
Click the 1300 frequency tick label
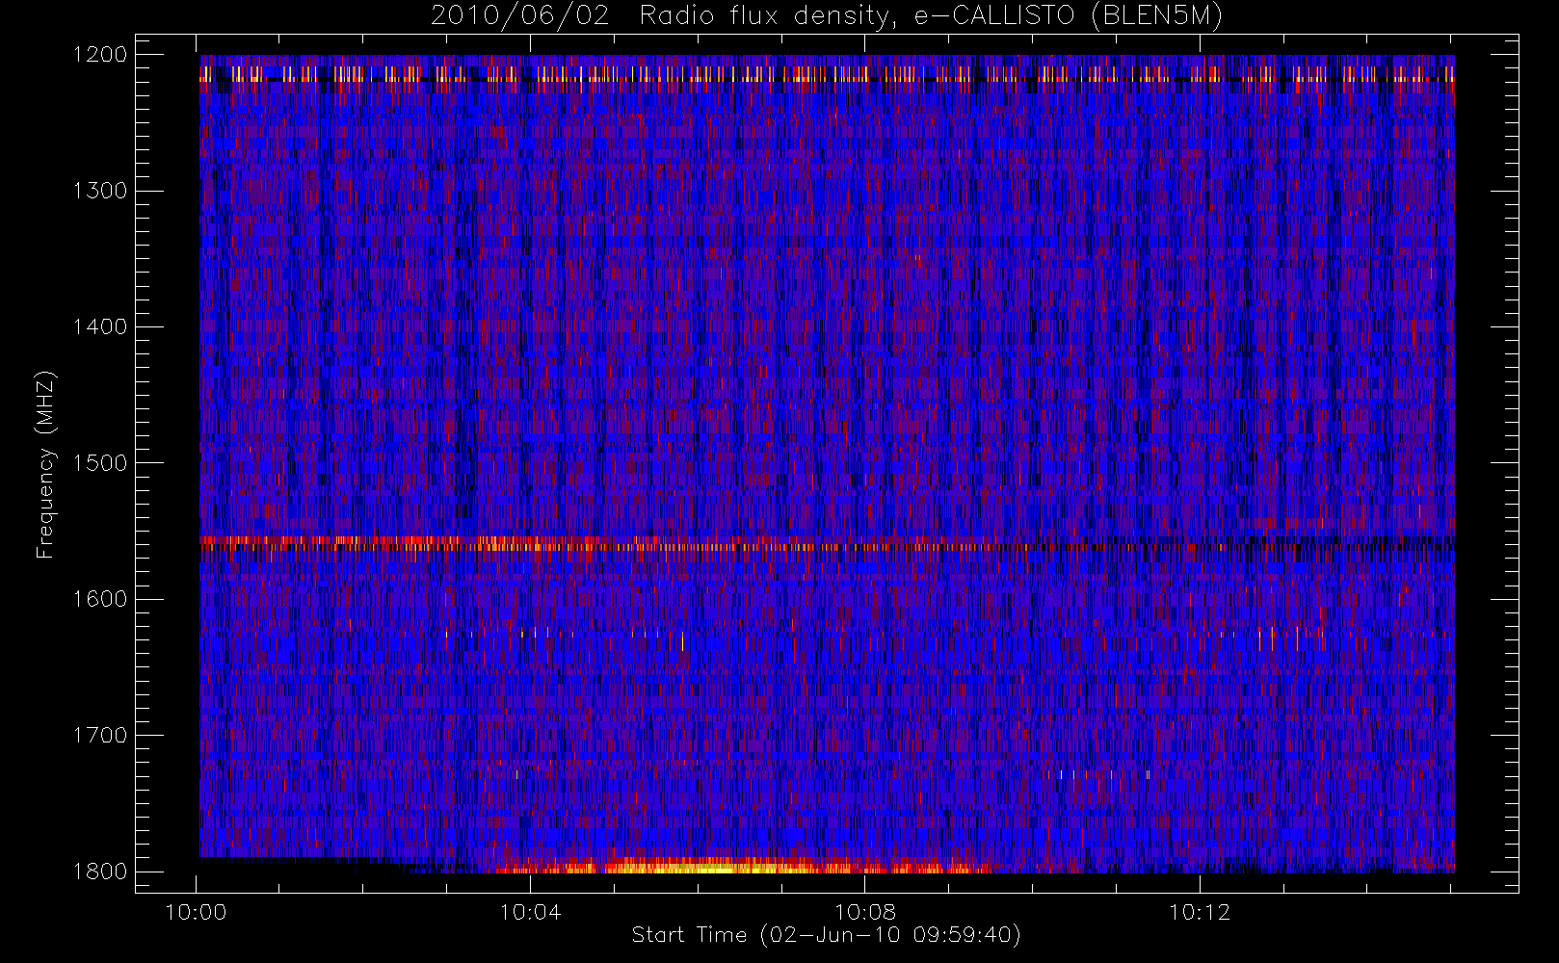point(100,191)
